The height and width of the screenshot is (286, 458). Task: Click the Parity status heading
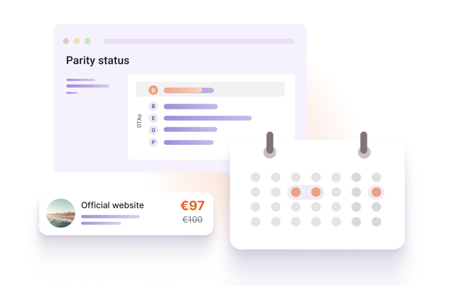point(98,61)
